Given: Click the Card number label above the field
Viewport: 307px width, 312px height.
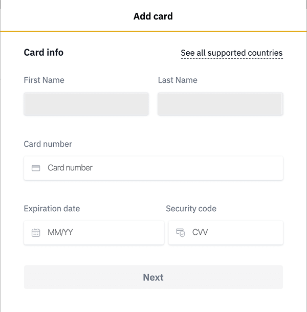Looking at the screenshot, I should [x=48, y=144].
